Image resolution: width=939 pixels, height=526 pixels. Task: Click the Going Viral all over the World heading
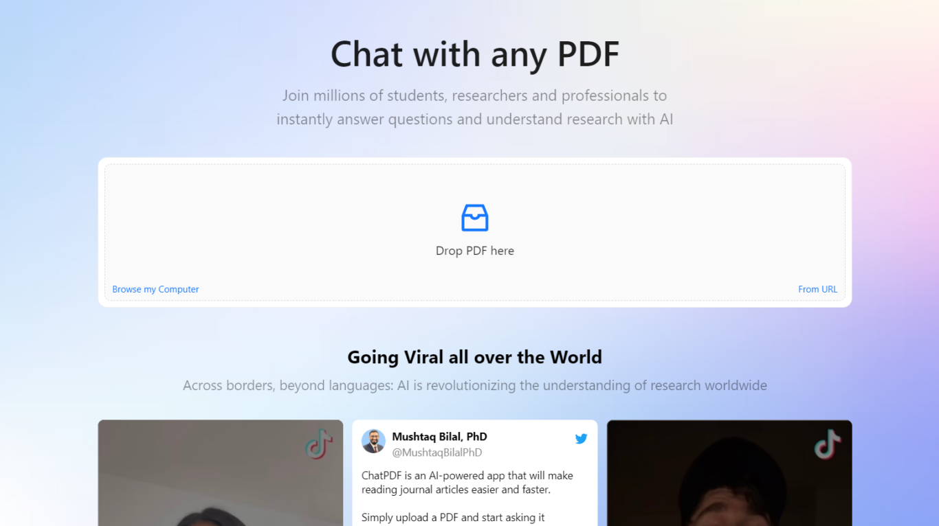(x=475, y=357)
